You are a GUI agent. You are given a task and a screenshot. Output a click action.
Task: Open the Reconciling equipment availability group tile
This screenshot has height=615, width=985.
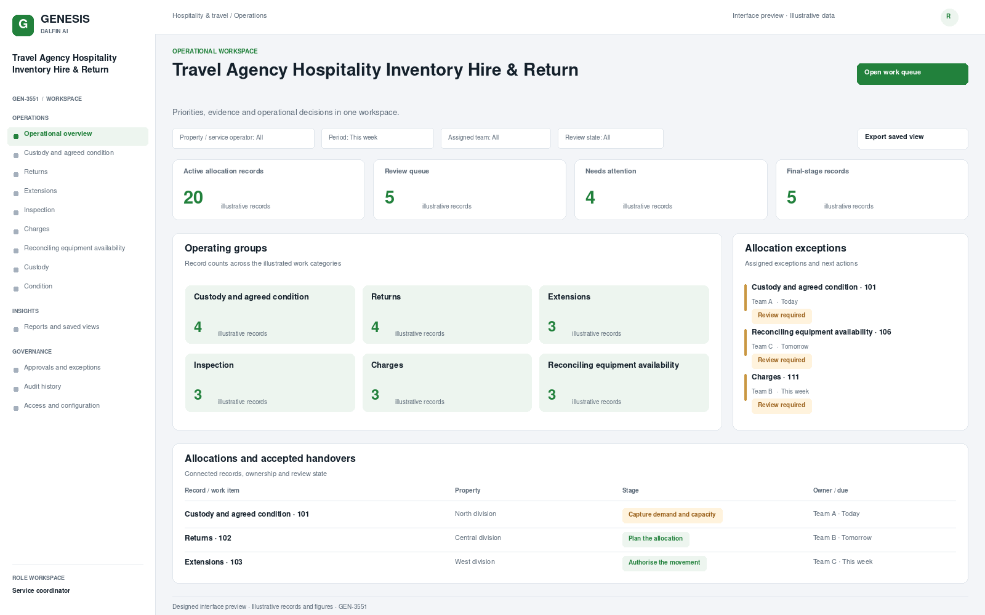624,383
